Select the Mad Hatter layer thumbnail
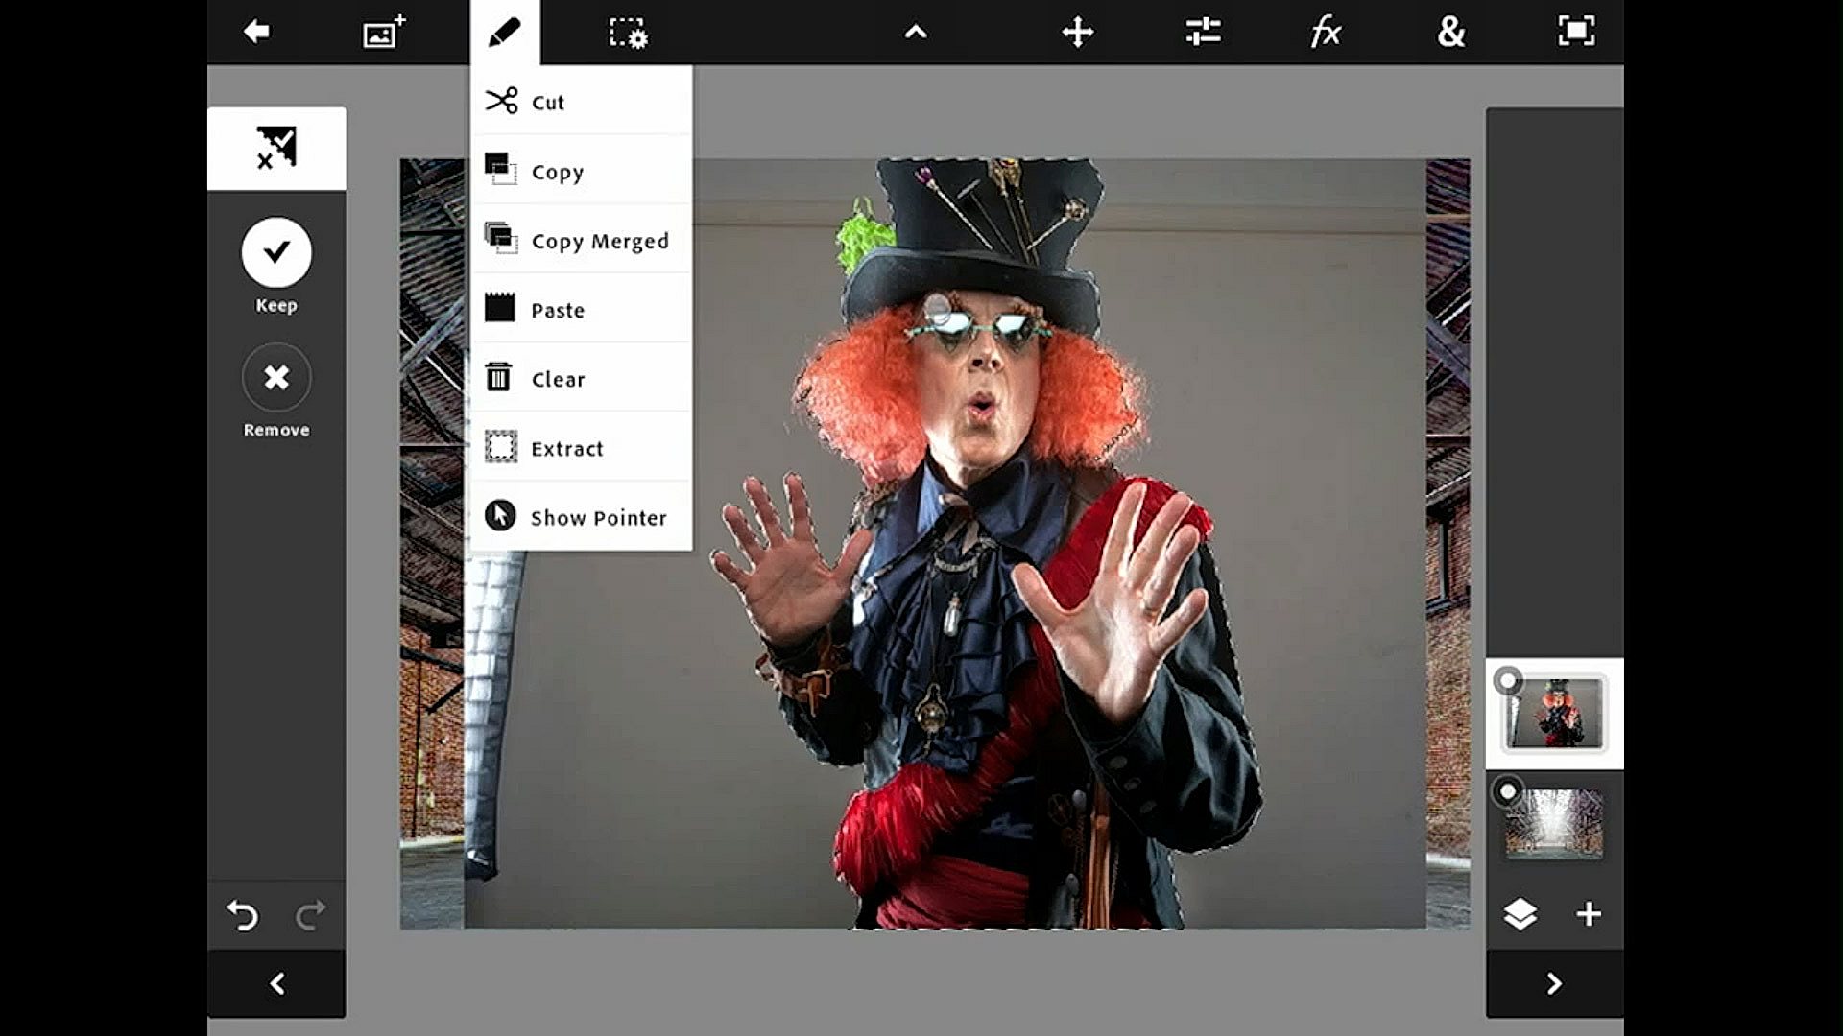The width and height of the screenshot is (1843, 1036). 1555,713
